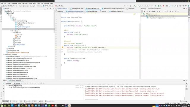190x107 pixels.
Task: Open the Debugger tab
Action: click(x=9, y=83)
